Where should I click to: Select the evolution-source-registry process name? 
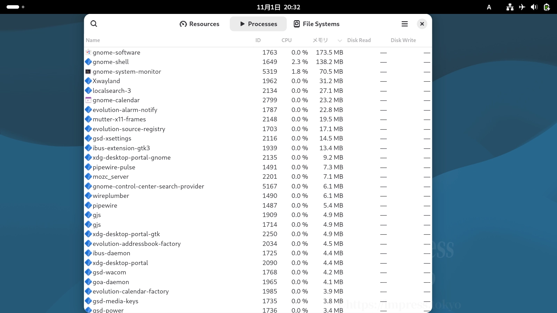(129, 129)
